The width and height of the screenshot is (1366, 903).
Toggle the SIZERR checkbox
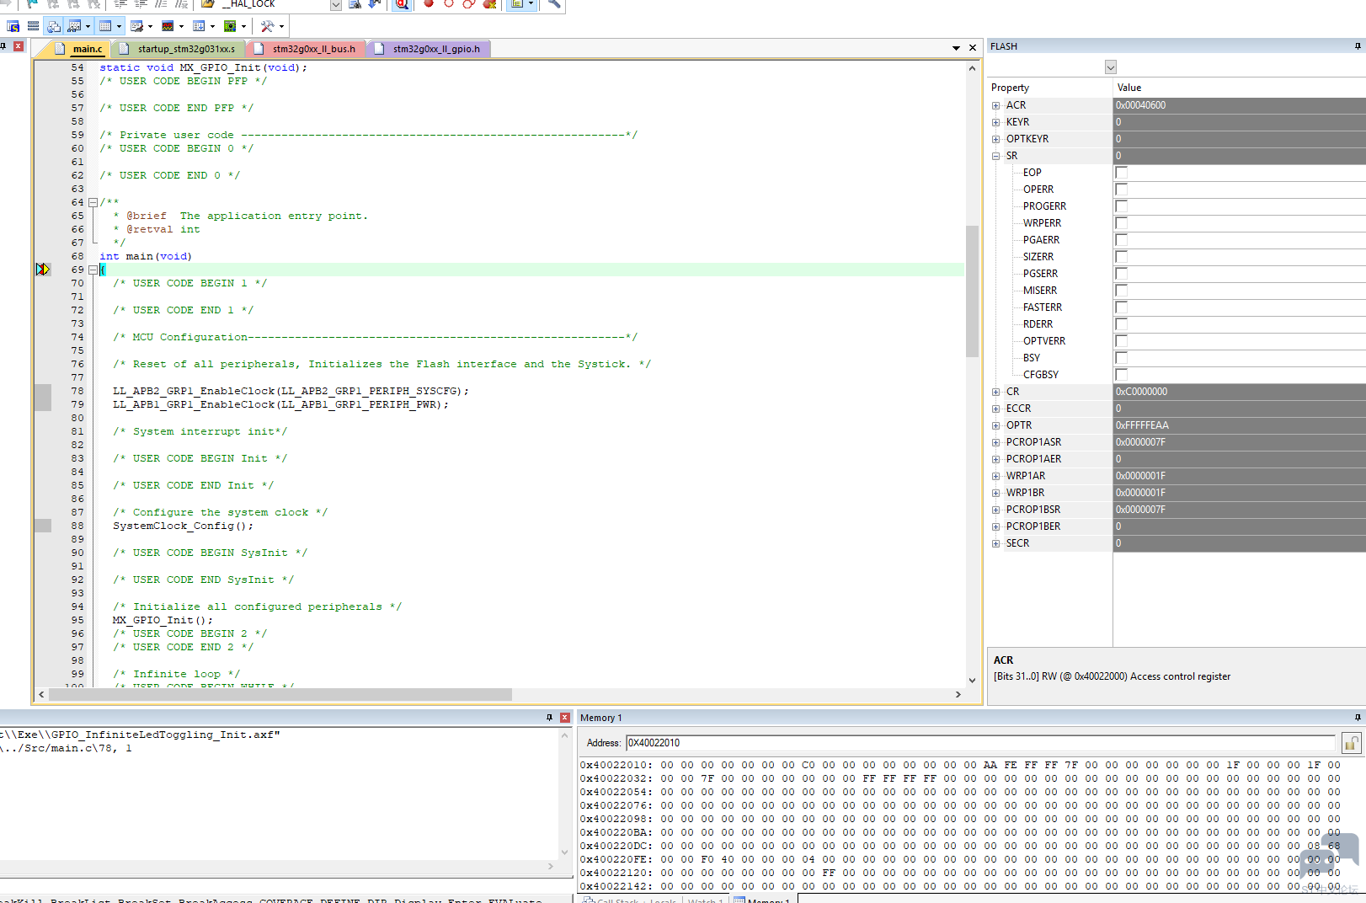pos(1121,257)
